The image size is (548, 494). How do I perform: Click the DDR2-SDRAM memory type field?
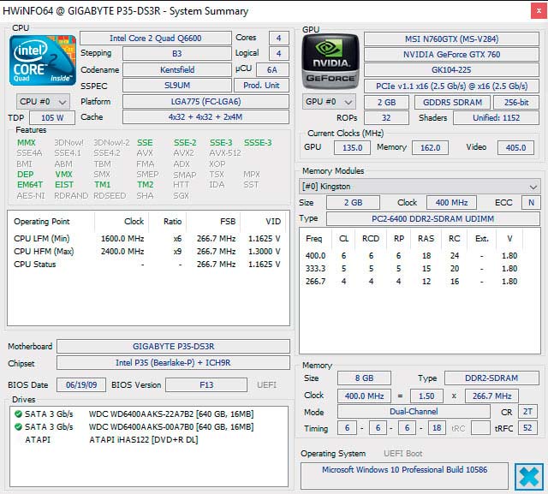point(491,378)
